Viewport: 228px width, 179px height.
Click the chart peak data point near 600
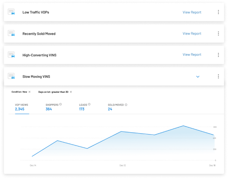[183, 126]
